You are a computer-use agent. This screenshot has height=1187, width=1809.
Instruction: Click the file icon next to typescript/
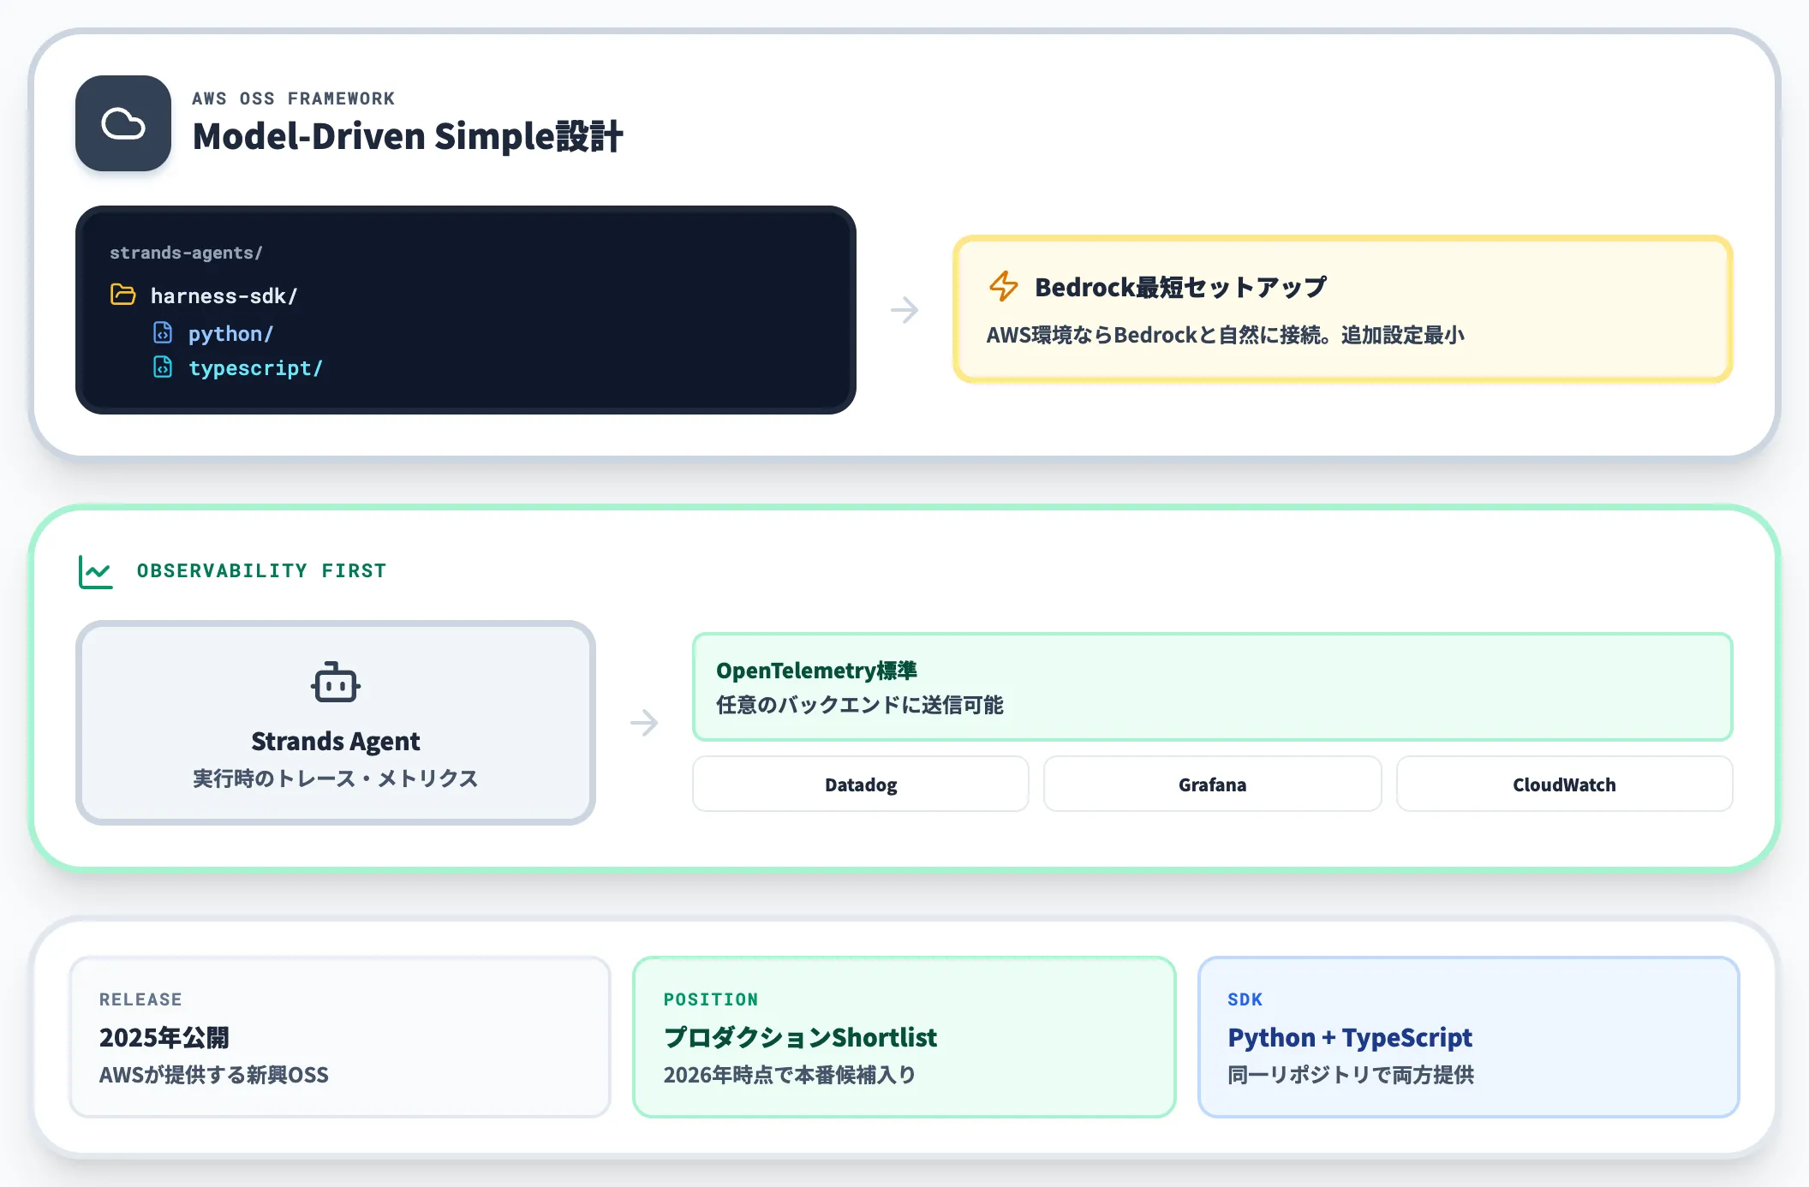(x=163, y=367)
